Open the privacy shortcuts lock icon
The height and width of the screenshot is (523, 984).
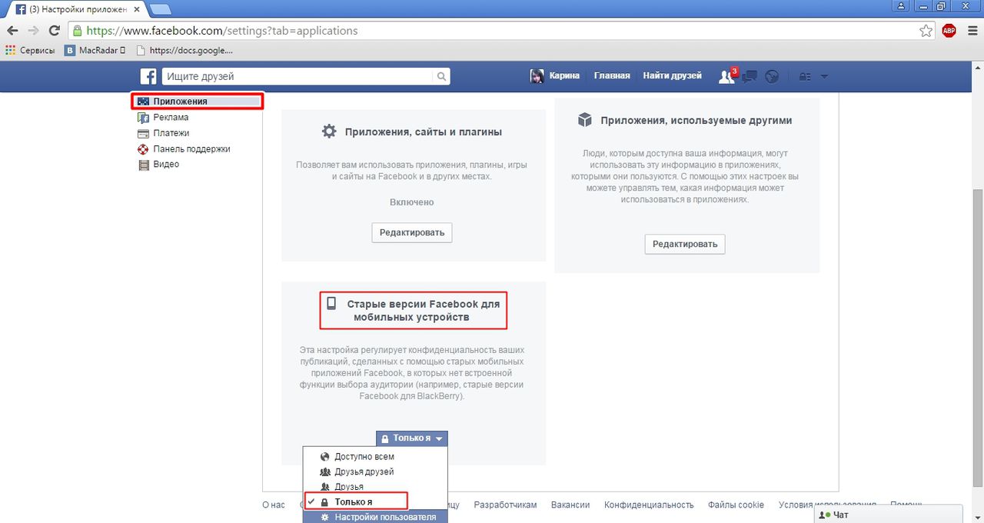[805, 76]
